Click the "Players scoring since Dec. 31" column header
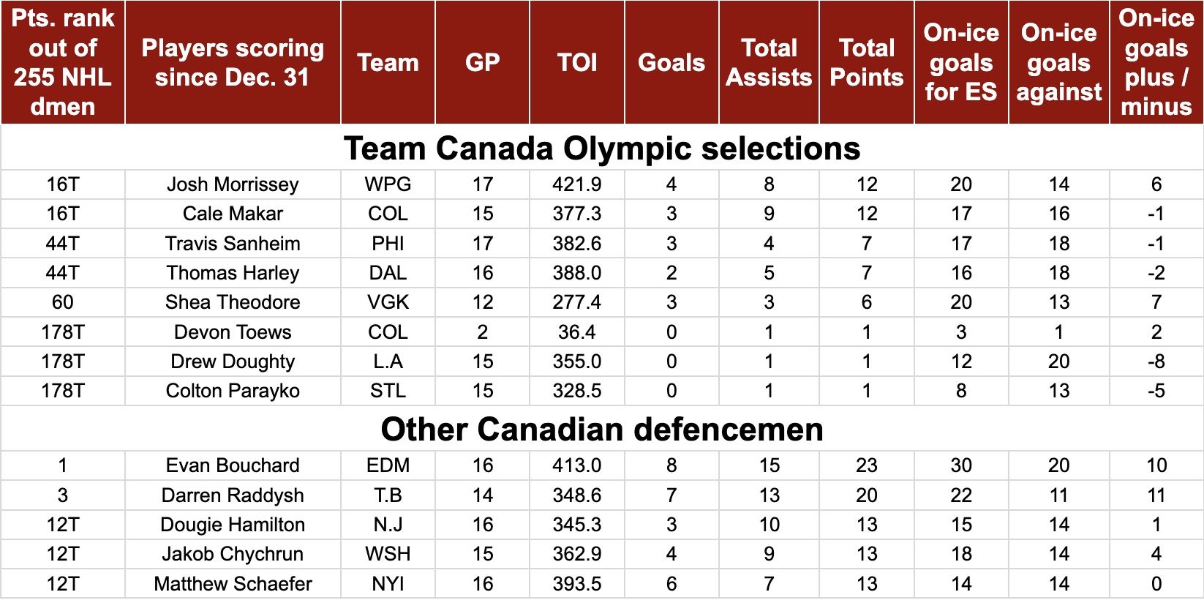The width and height of the screenshot is (1204, 603). click(x=233, y=62)
